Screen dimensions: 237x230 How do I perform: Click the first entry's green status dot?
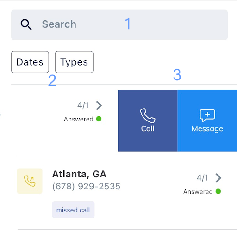point(99,119)
